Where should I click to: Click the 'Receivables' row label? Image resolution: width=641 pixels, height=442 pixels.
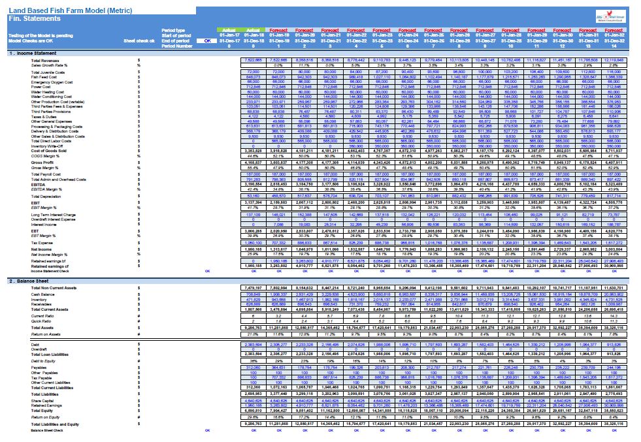coord(41,304)
